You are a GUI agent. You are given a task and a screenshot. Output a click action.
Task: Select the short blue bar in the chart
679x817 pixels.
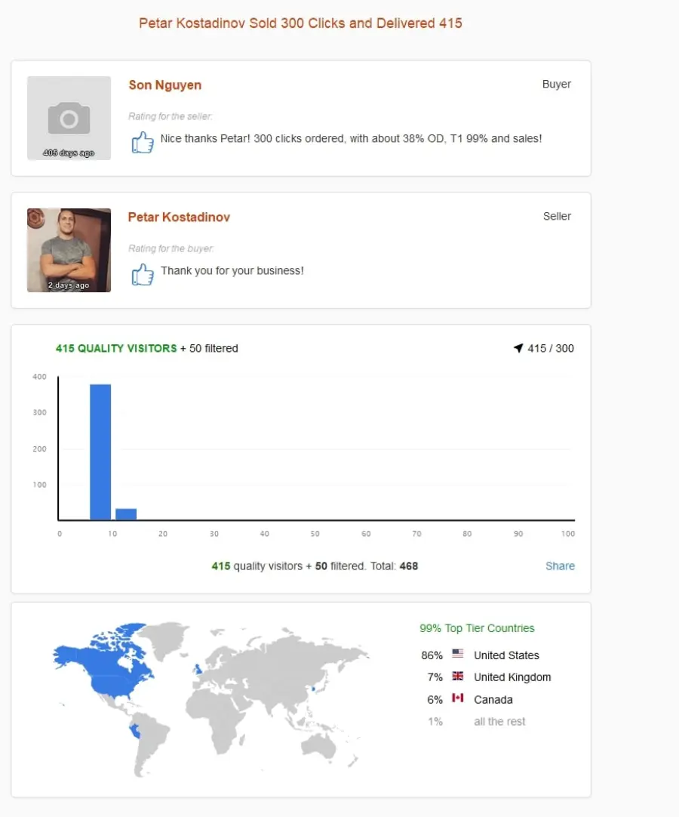(126, 513)
